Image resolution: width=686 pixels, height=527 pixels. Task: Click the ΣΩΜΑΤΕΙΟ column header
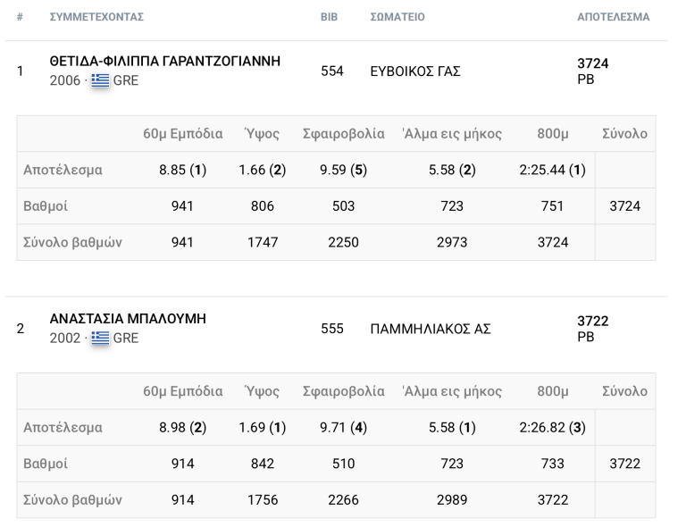397,17
